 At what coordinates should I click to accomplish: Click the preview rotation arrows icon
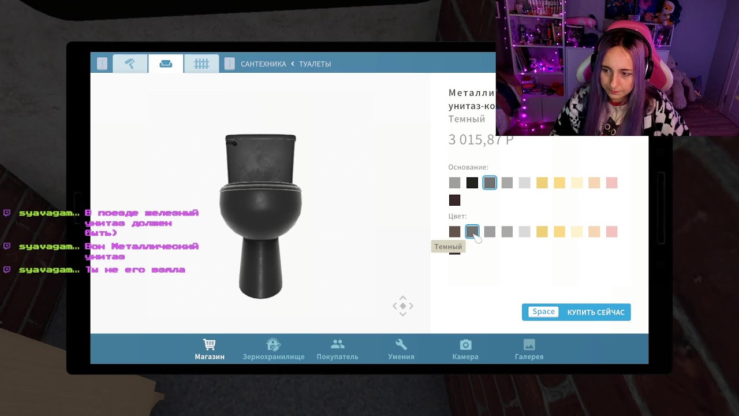click(403, 306)
